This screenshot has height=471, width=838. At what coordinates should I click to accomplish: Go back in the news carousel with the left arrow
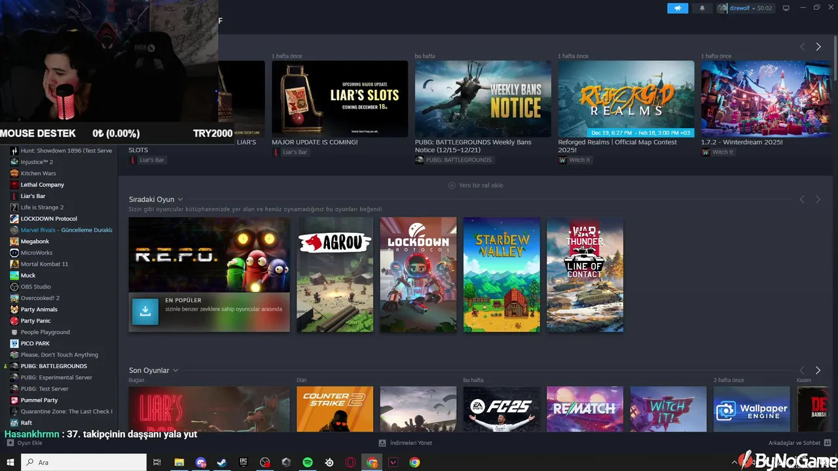[802, 46]
